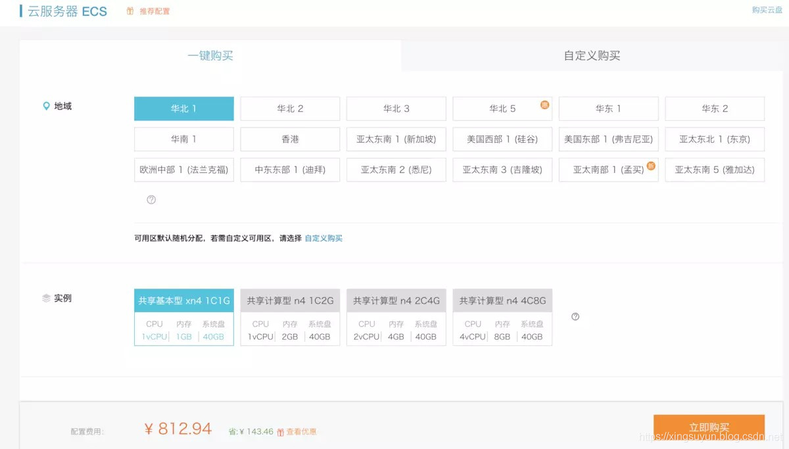This screenshot has width=789, height=449.
Task: Choose the 香港 region option
Action: [x=290, y=139]
